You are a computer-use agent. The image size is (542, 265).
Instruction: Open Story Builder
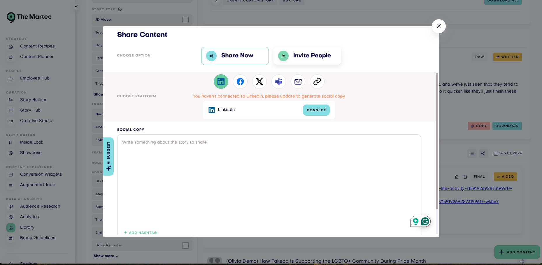[33, 100]
